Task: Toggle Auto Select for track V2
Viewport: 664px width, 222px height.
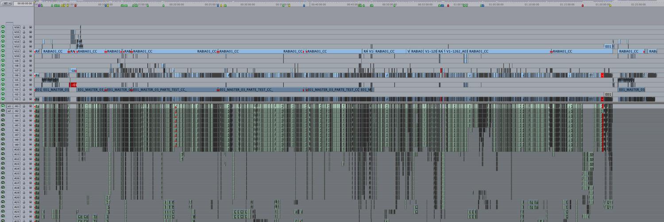Action: [x=31, y=94]
